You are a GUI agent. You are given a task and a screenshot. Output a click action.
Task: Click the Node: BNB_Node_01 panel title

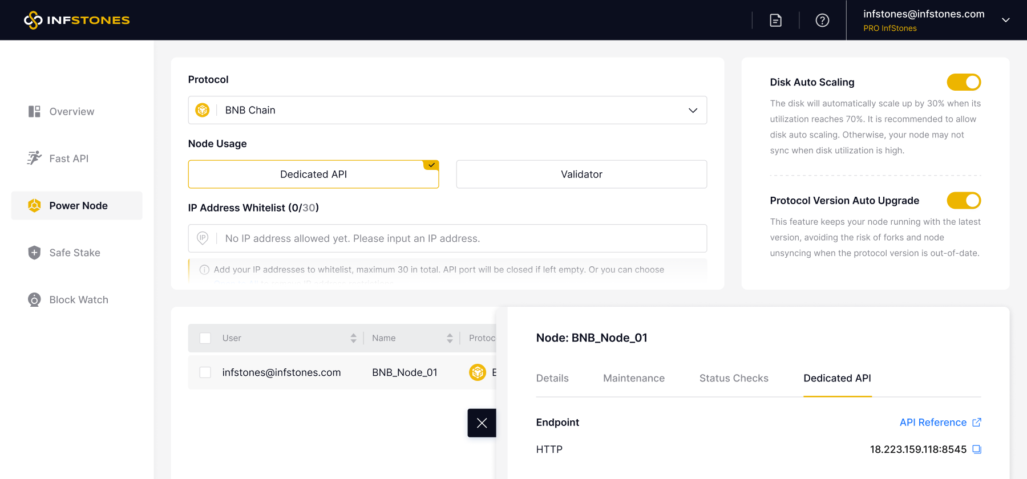coord(592,338)
